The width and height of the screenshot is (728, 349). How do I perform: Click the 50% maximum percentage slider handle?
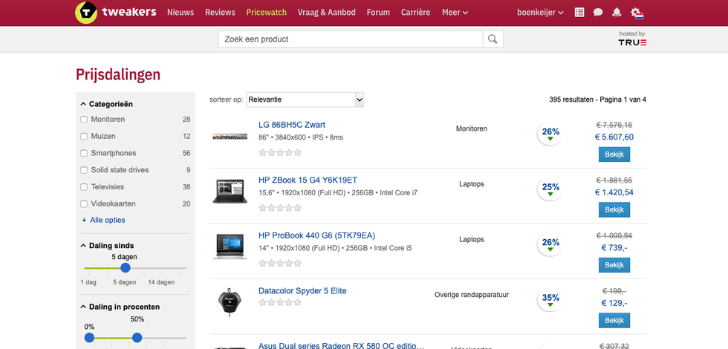(137, 338)
